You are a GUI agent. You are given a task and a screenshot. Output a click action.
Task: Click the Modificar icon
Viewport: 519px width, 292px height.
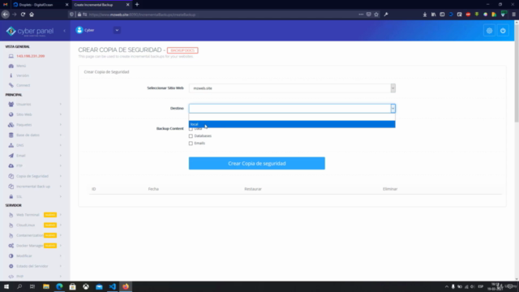(x=11, y=256)
